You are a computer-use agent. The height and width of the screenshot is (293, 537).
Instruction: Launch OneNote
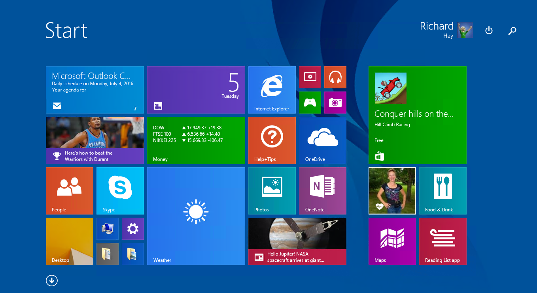(x=322, y=190)
